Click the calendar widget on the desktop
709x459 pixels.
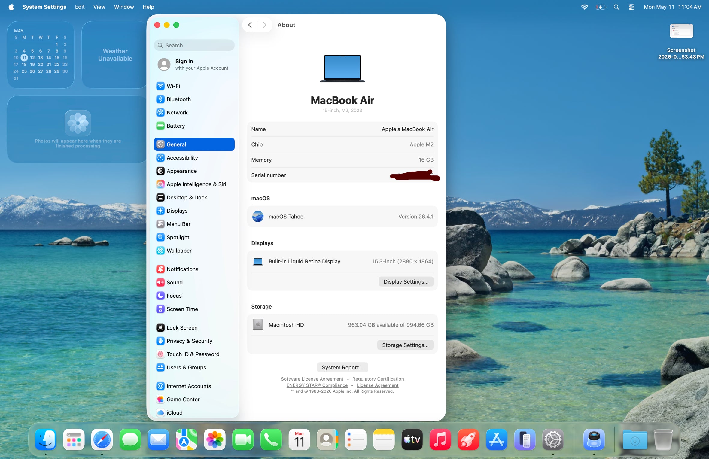[x=41, y=55]
